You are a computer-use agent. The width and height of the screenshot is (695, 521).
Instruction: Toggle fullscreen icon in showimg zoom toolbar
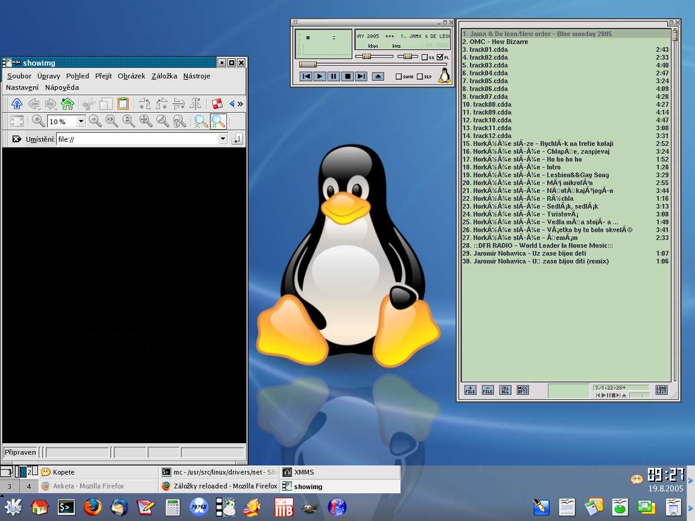(x=17, y=121)
